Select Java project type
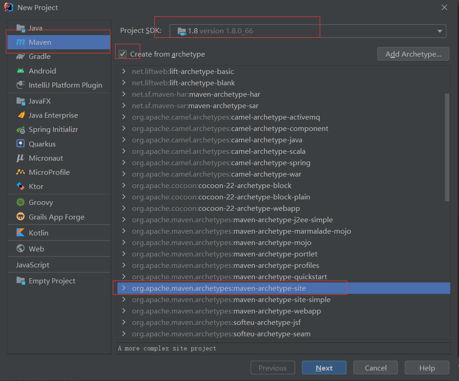 59,28
